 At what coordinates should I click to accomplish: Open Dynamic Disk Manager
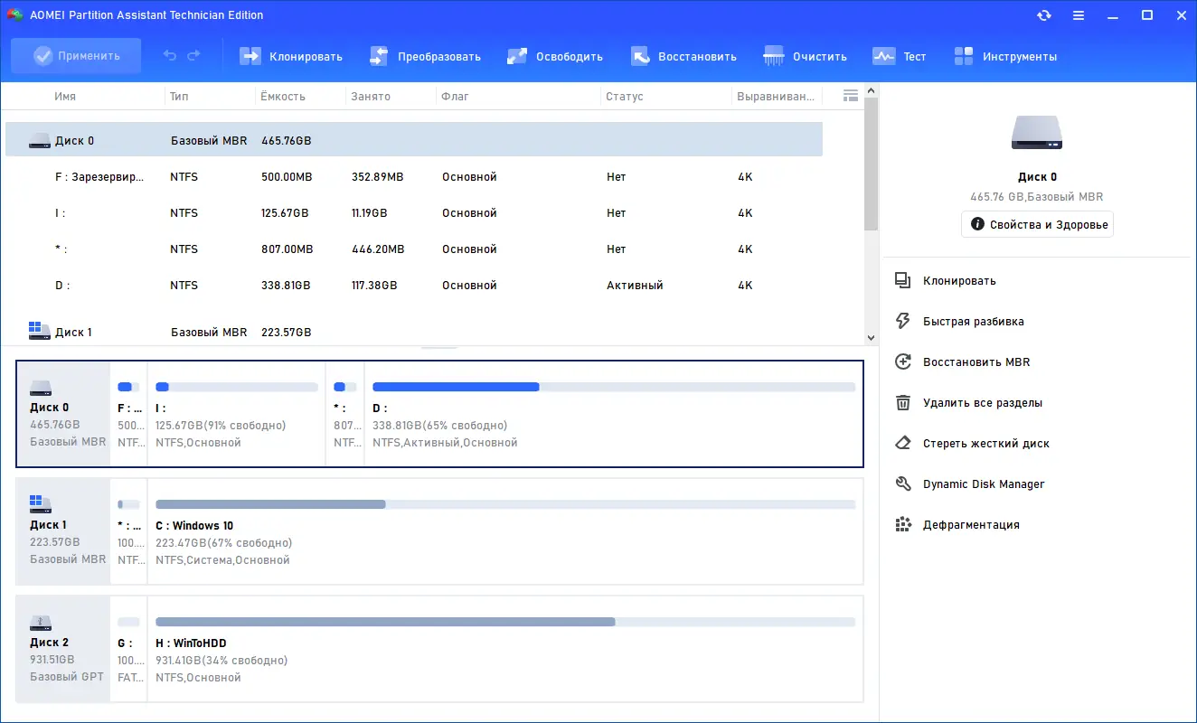point(982,484)
